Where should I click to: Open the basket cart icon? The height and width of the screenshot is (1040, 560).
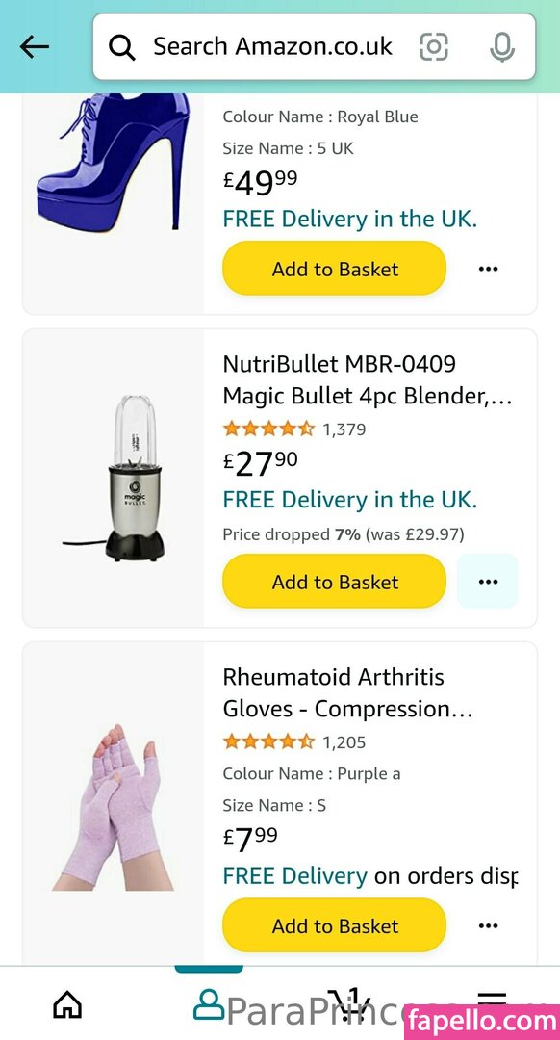[x=350, y=1002]
